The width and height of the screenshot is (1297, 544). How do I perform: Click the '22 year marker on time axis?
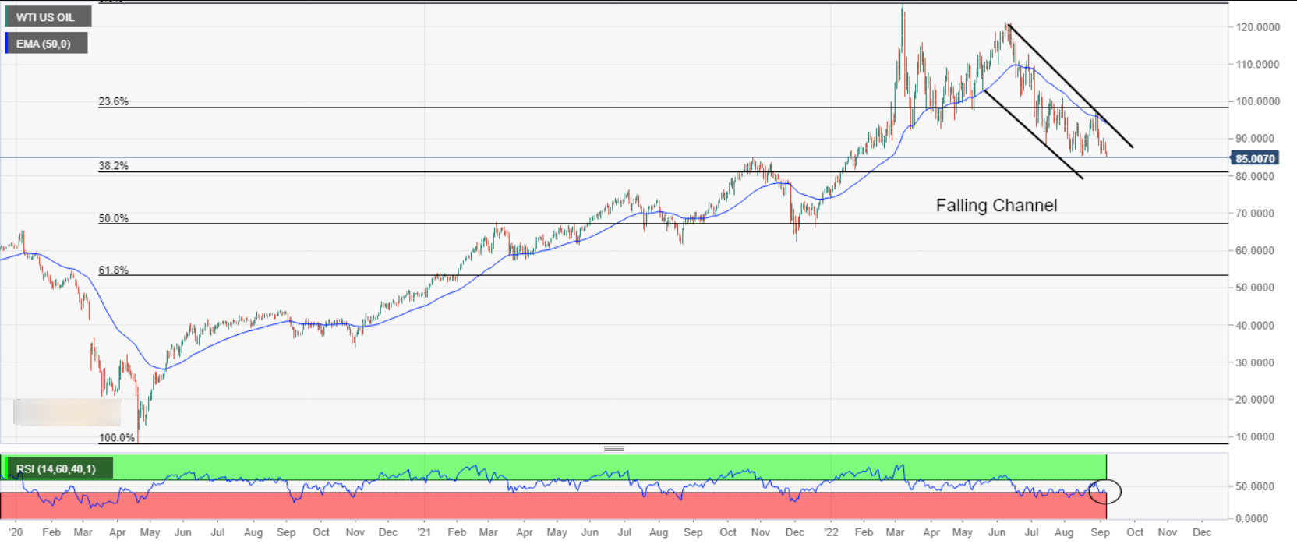click(x=831, y=532)
